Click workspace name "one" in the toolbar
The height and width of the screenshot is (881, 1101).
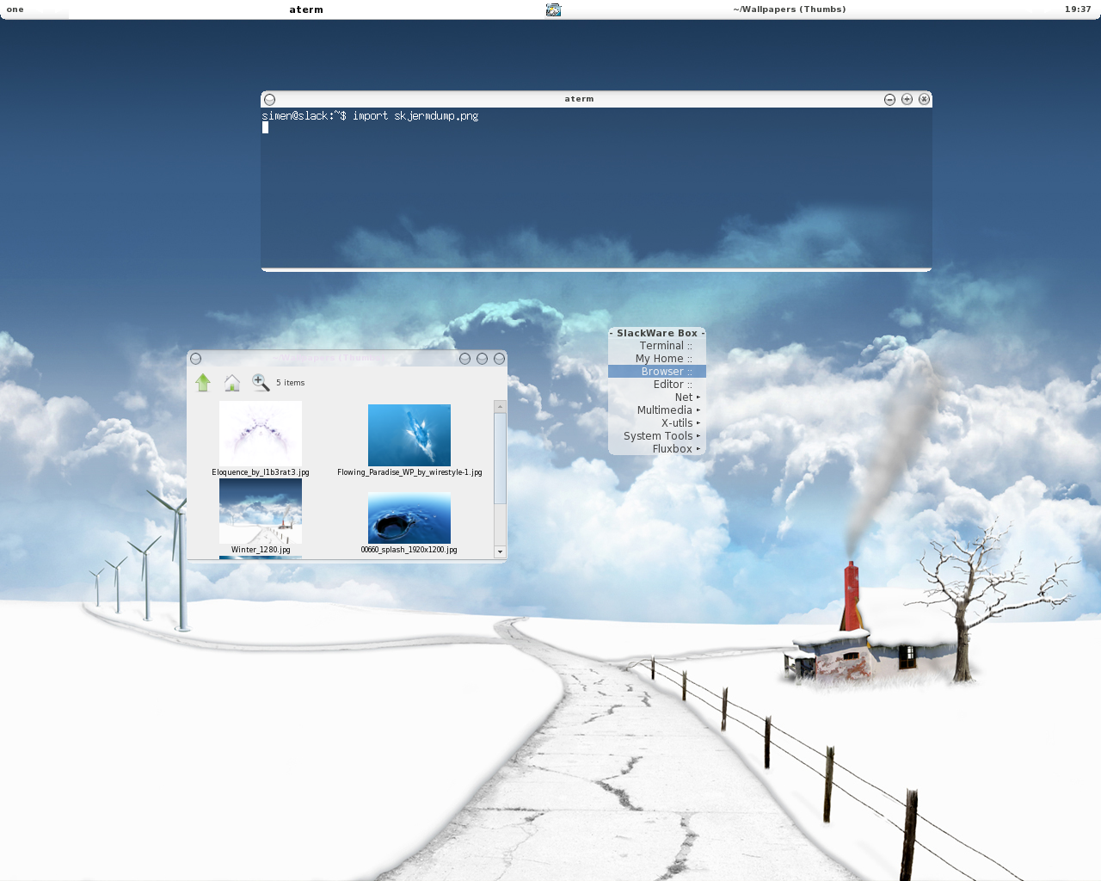pos(15,9)
